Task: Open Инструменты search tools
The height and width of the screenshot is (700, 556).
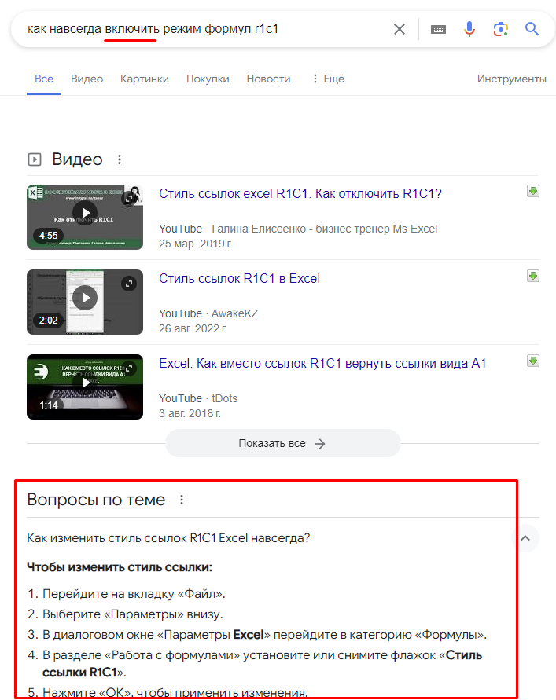Action: click(x=511, y=79)
